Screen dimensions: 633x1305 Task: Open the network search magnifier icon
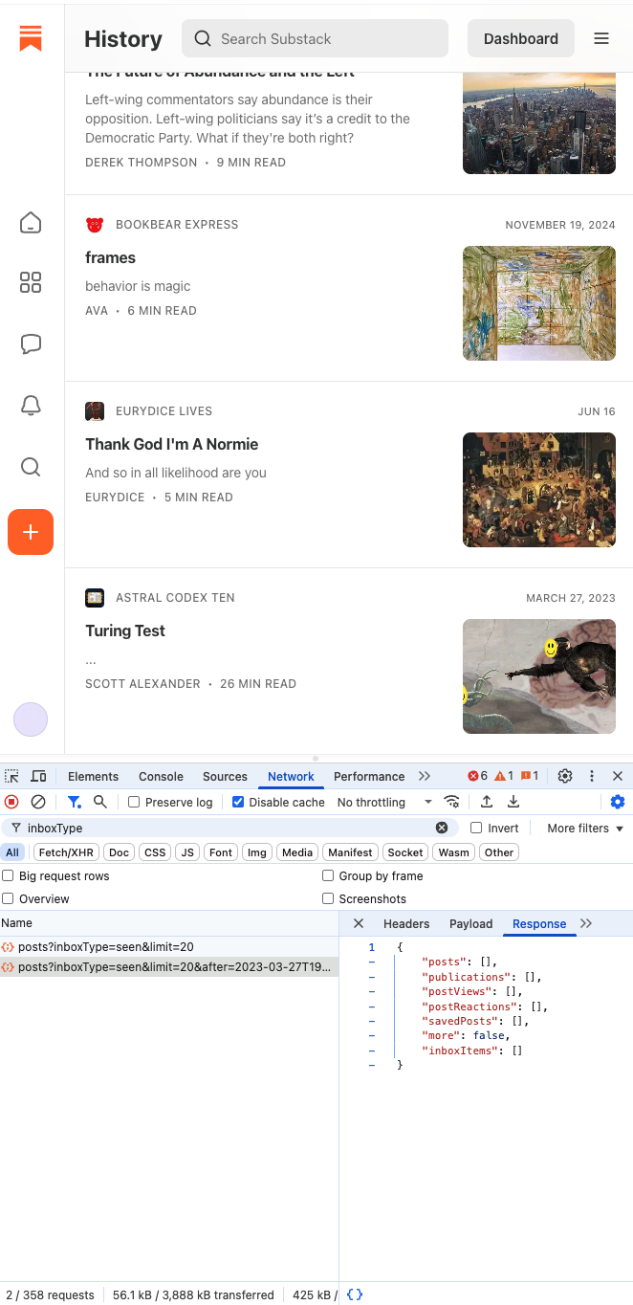[x=100, y=802]
